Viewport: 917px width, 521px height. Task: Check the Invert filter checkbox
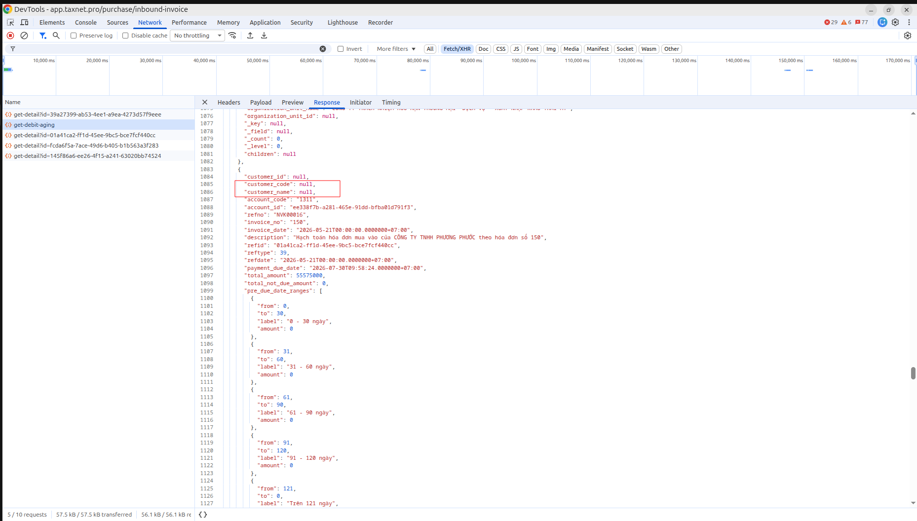coord(341,49)
